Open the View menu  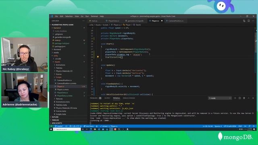click(77, 16)
